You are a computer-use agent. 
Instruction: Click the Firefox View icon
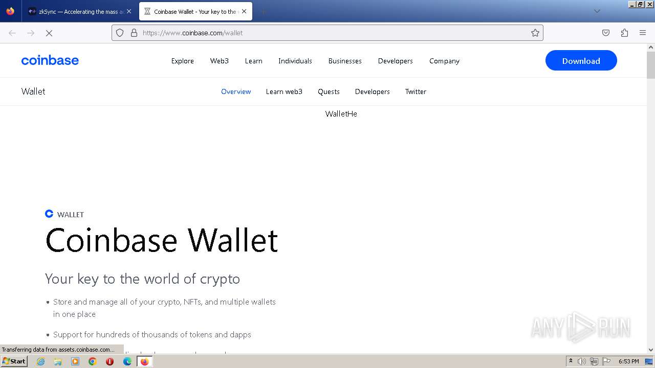pos(10,11)
